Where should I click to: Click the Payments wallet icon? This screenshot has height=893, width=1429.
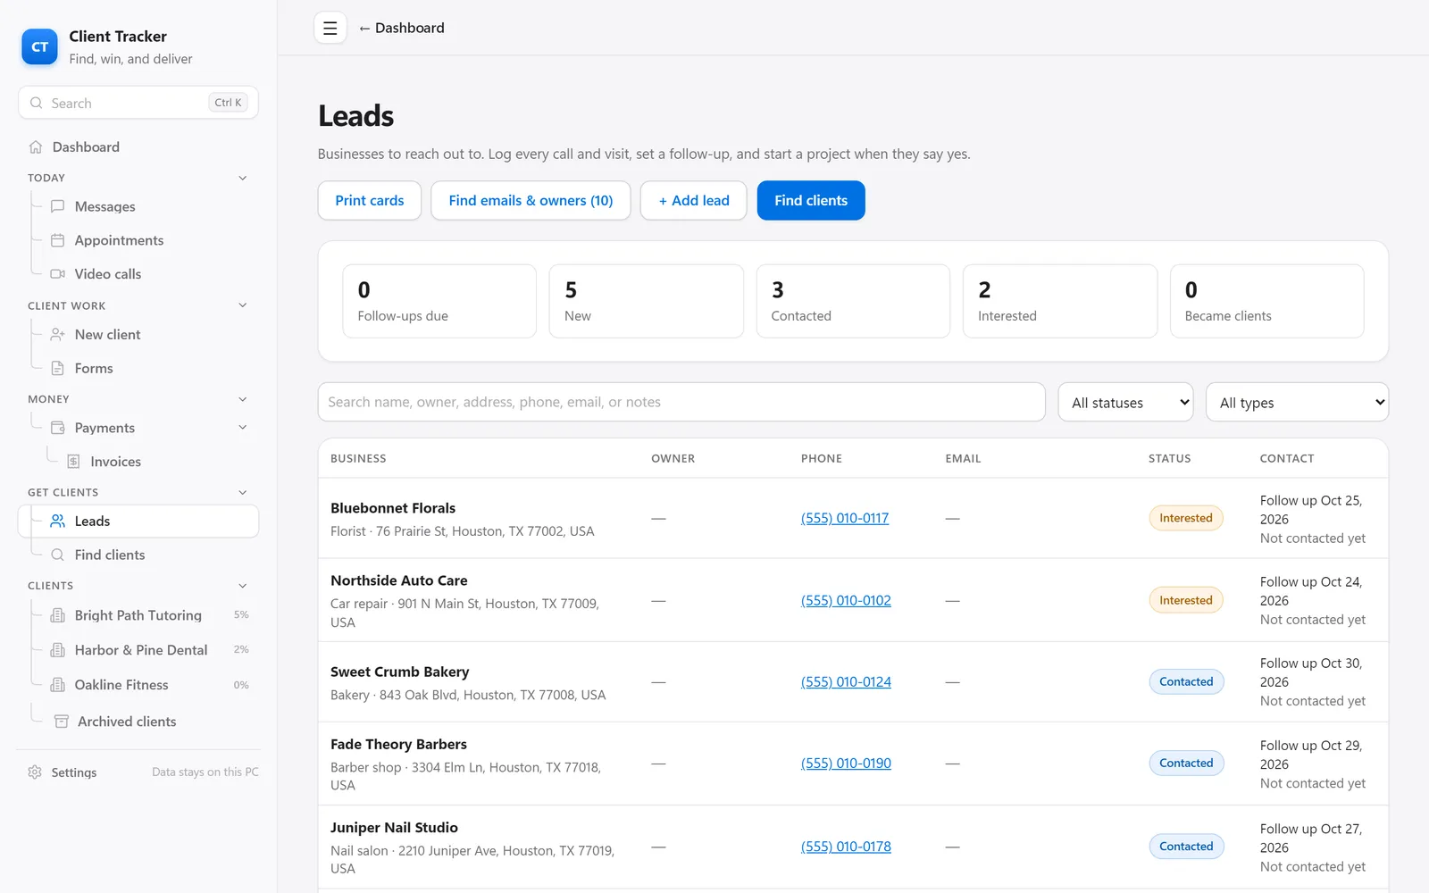(x=58, y=428)
